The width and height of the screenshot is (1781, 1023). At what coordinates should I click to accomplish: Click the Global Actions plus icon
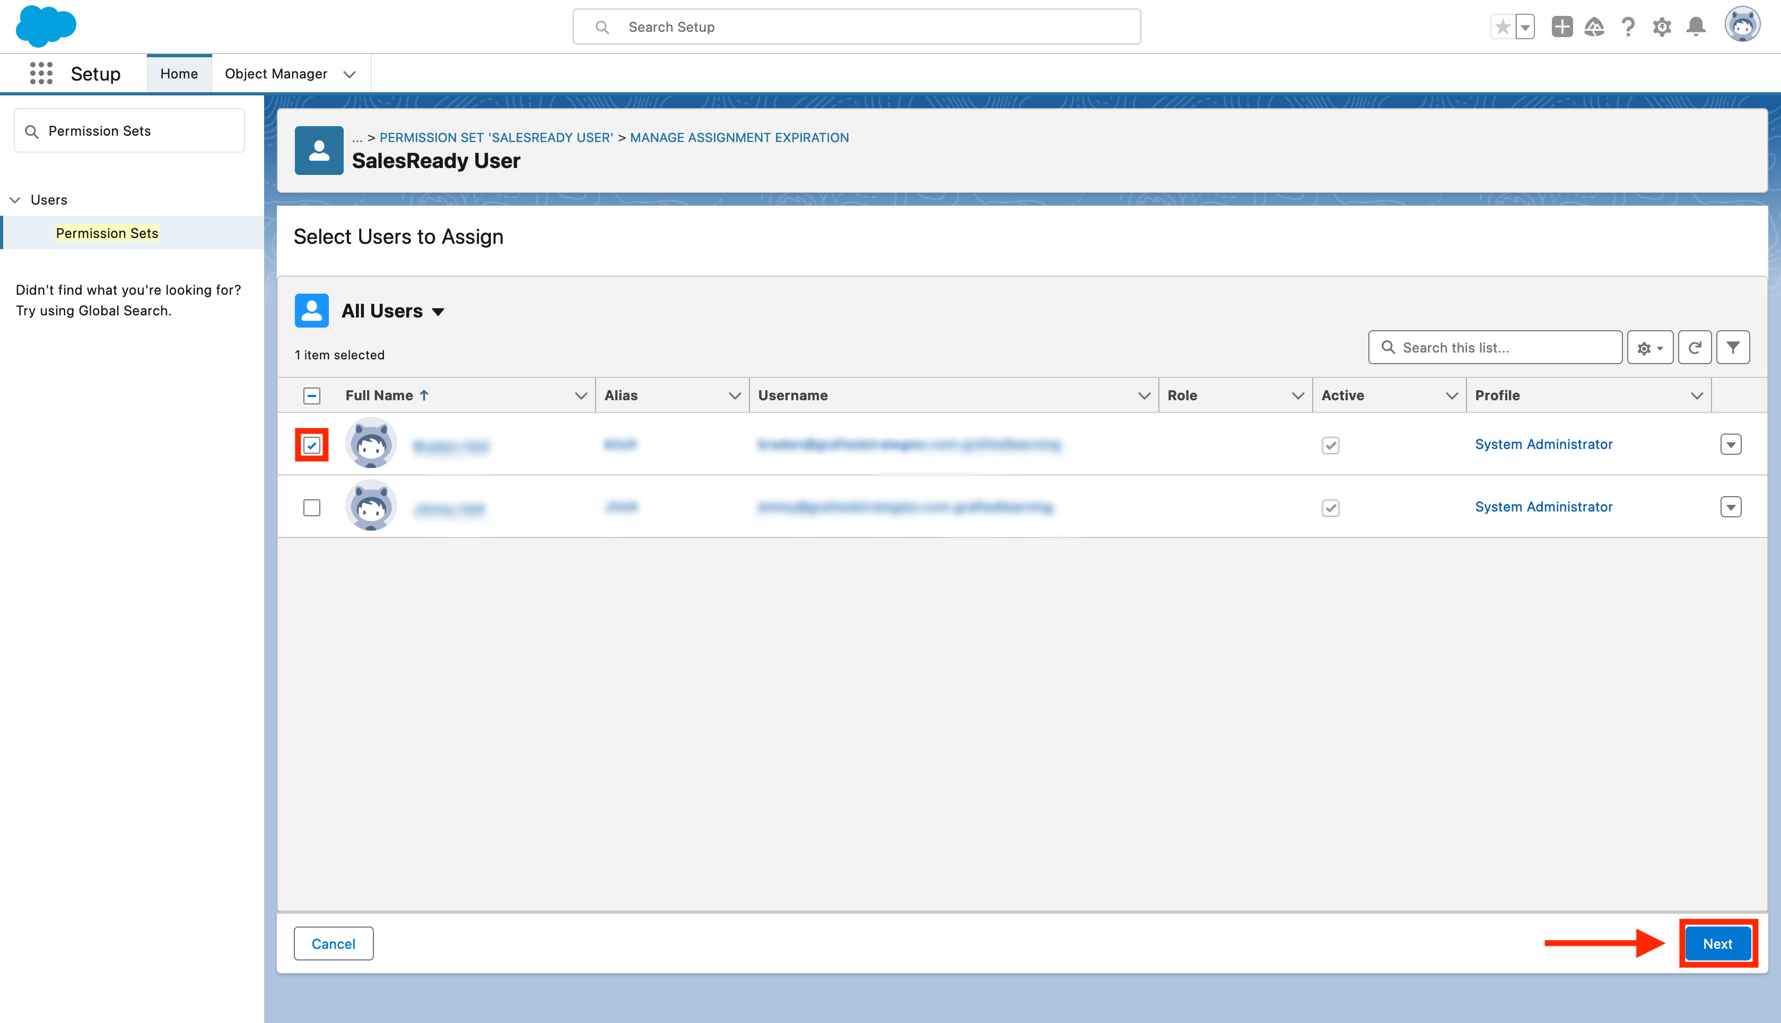pos(1562,27)
